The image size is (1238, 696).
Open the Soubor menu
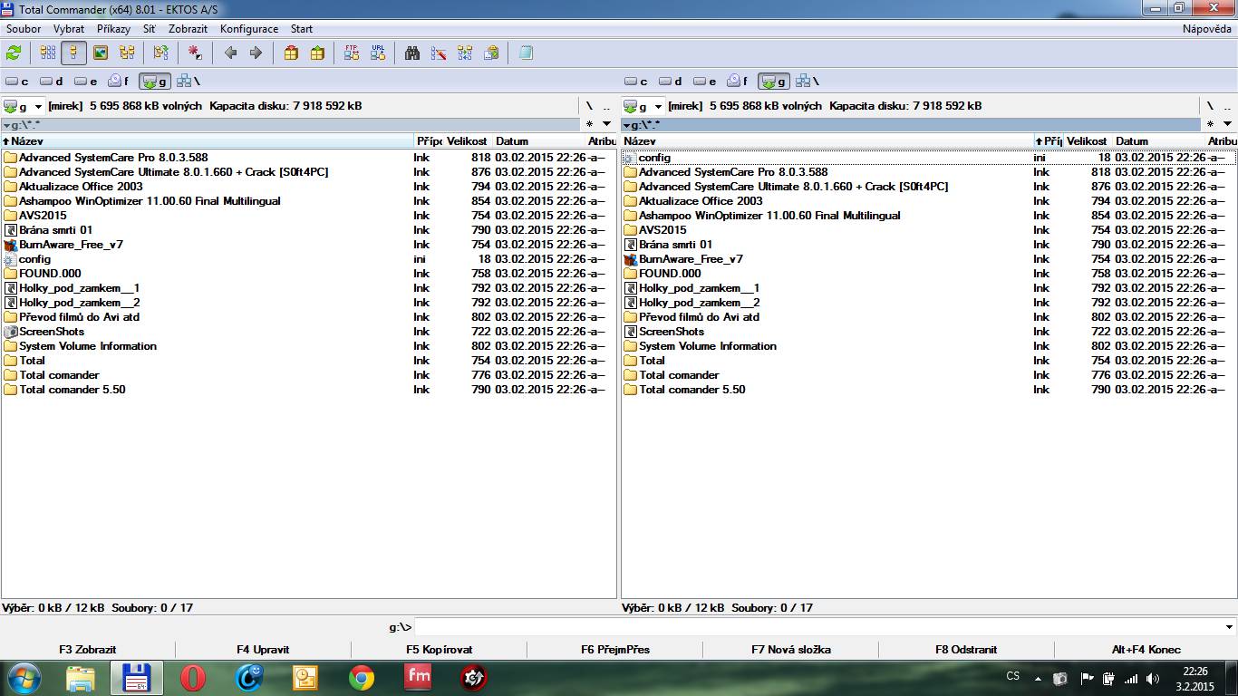click(24, 29)
